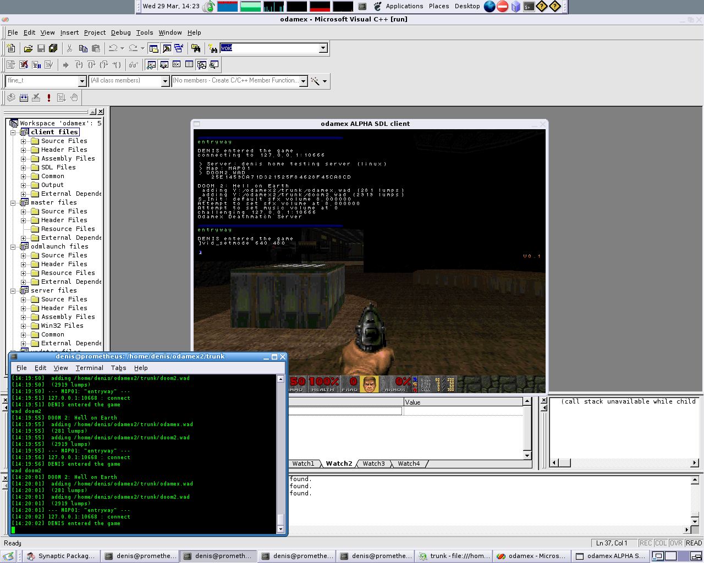Screen dimensions: 704x563
Task: Toggle the Watch window button
Action: coord(151,65)
